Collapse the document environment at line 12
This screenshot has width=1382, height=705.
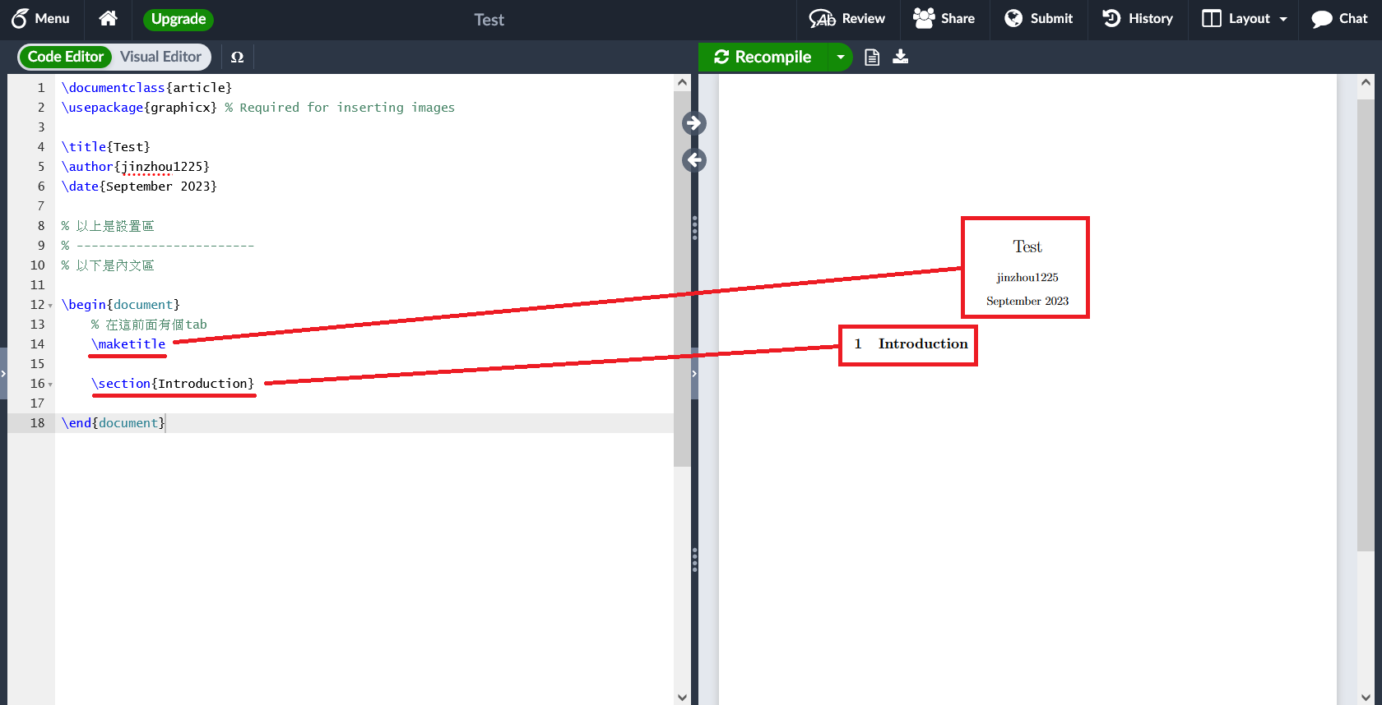[50, 306]
